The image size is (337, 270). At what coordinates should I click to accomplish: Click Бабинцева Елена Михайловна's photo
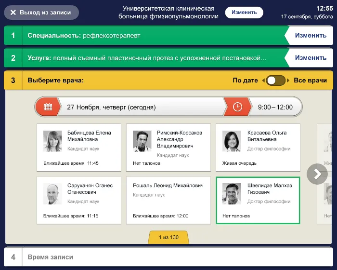coord(52,141)
